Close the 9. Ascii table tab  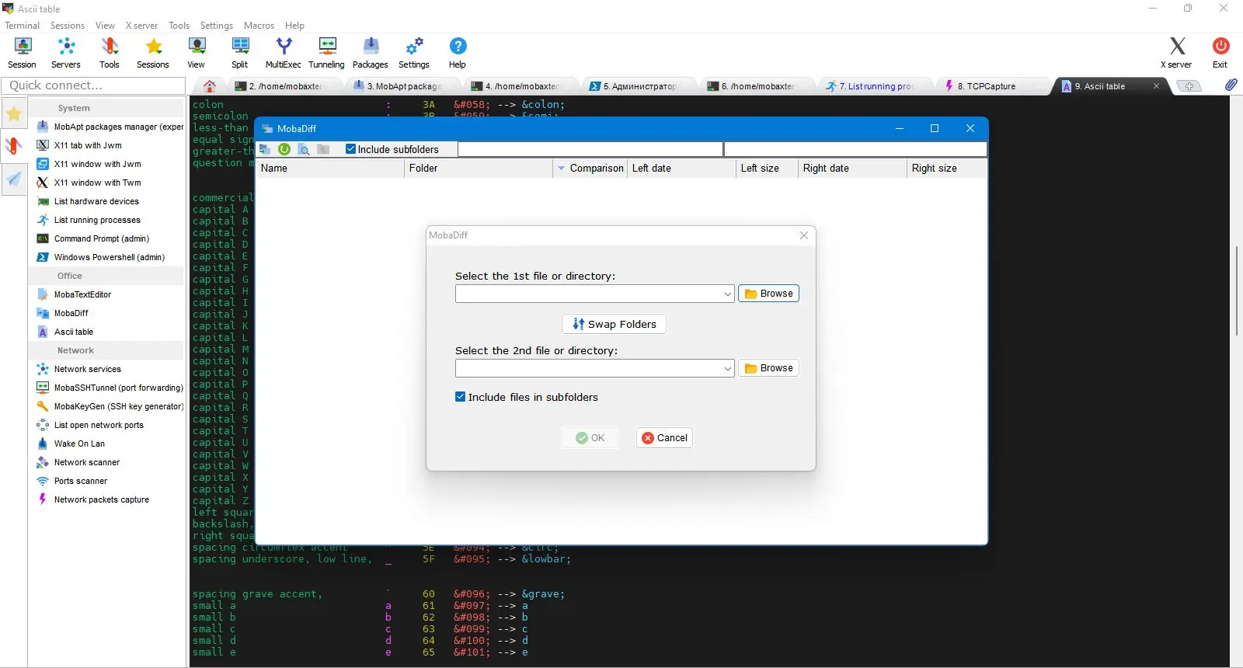1156,86
